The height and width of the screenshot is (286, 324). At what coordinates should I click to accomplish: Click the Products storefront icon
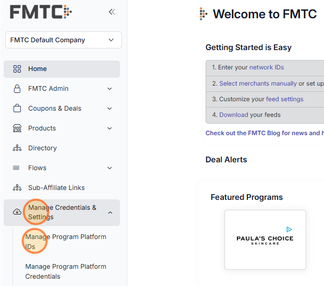click(x=17, y=128)
